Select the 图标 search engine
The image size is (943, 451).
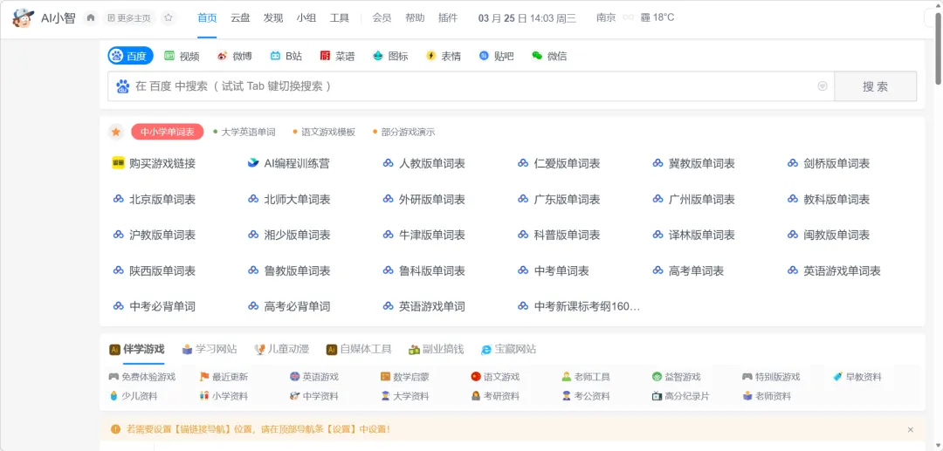[x=390, y=56]
